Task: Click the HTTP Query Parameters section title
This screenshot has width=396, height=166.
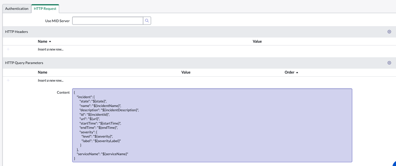Action: pos(24,63)
